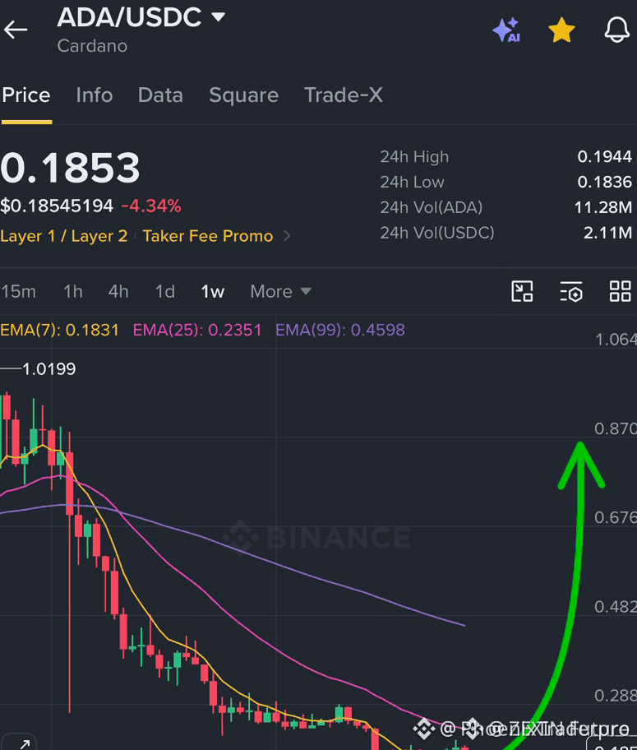Open the Square tab
Screen dimensions: 637x750
[243, 95]
